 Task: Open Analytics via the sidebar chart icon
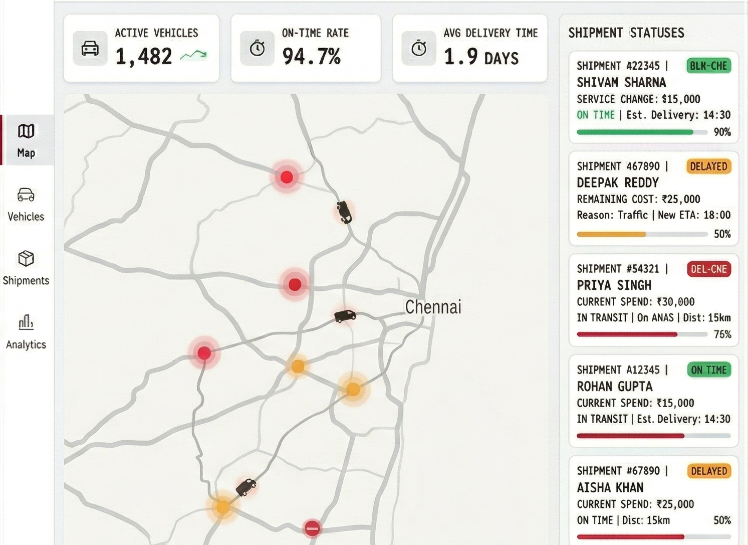26,323
